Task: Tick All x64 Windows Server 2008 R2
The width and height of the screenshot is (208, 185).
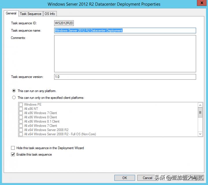Action: click(21, 130)
